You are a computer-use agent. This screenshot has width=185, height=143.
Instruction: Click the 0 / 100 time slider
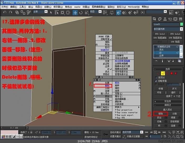(x=14, y=128)
